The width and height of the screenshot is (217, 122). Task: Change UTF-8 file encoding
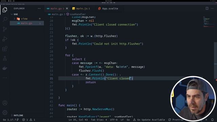[x=114, y=120]
